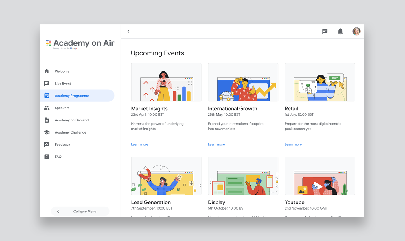Open the Lead Generation event thumbnail

[166, 176]
